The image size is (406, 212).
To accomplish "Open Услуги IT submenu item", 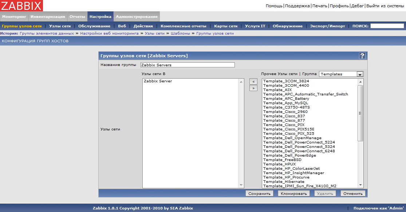I will (255, 26).
